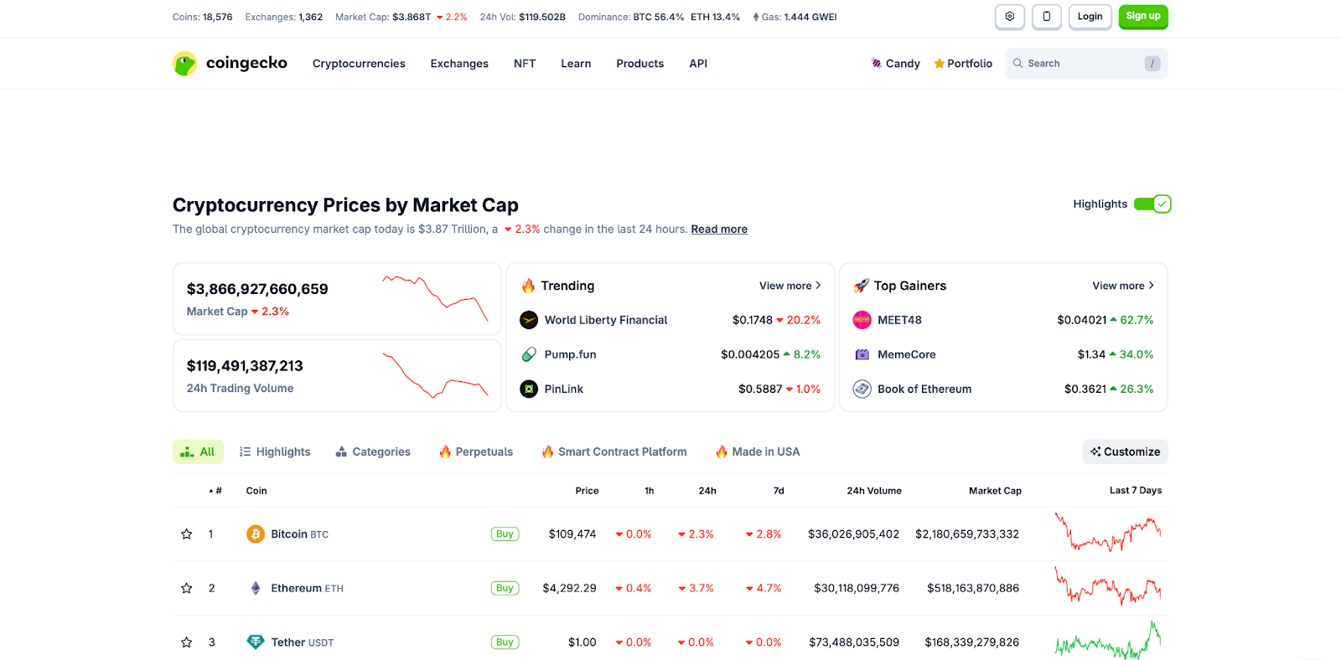The width and height of the screenshot is (1341, 660).
Task: Click the World Liberty Financial icon
Action: pos(529,320)
